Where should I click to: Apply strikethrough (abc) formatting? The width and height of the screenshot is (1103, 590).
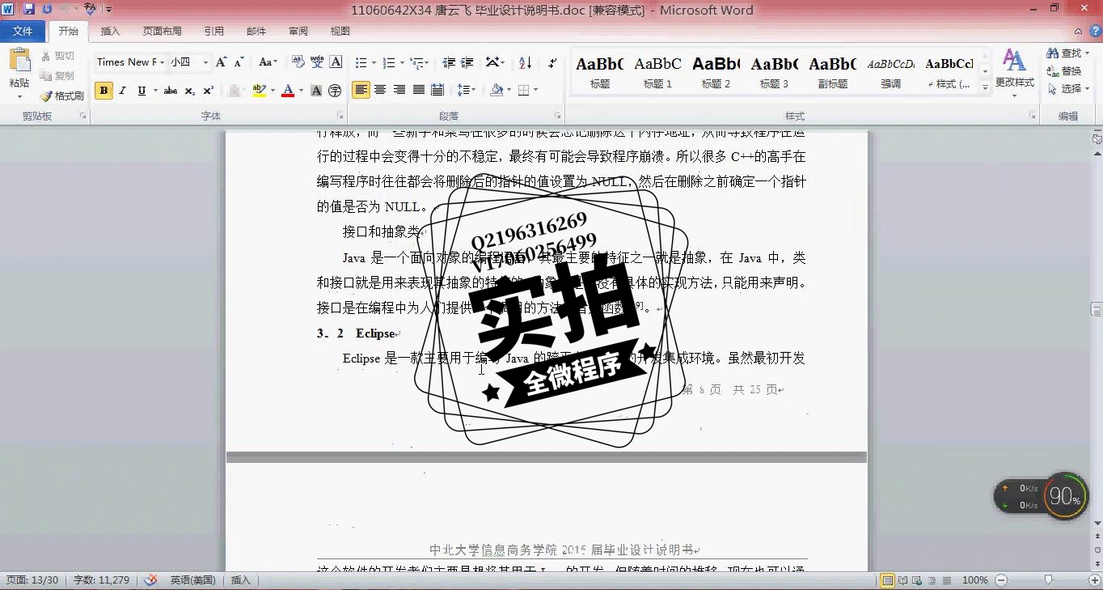point(170,91)
